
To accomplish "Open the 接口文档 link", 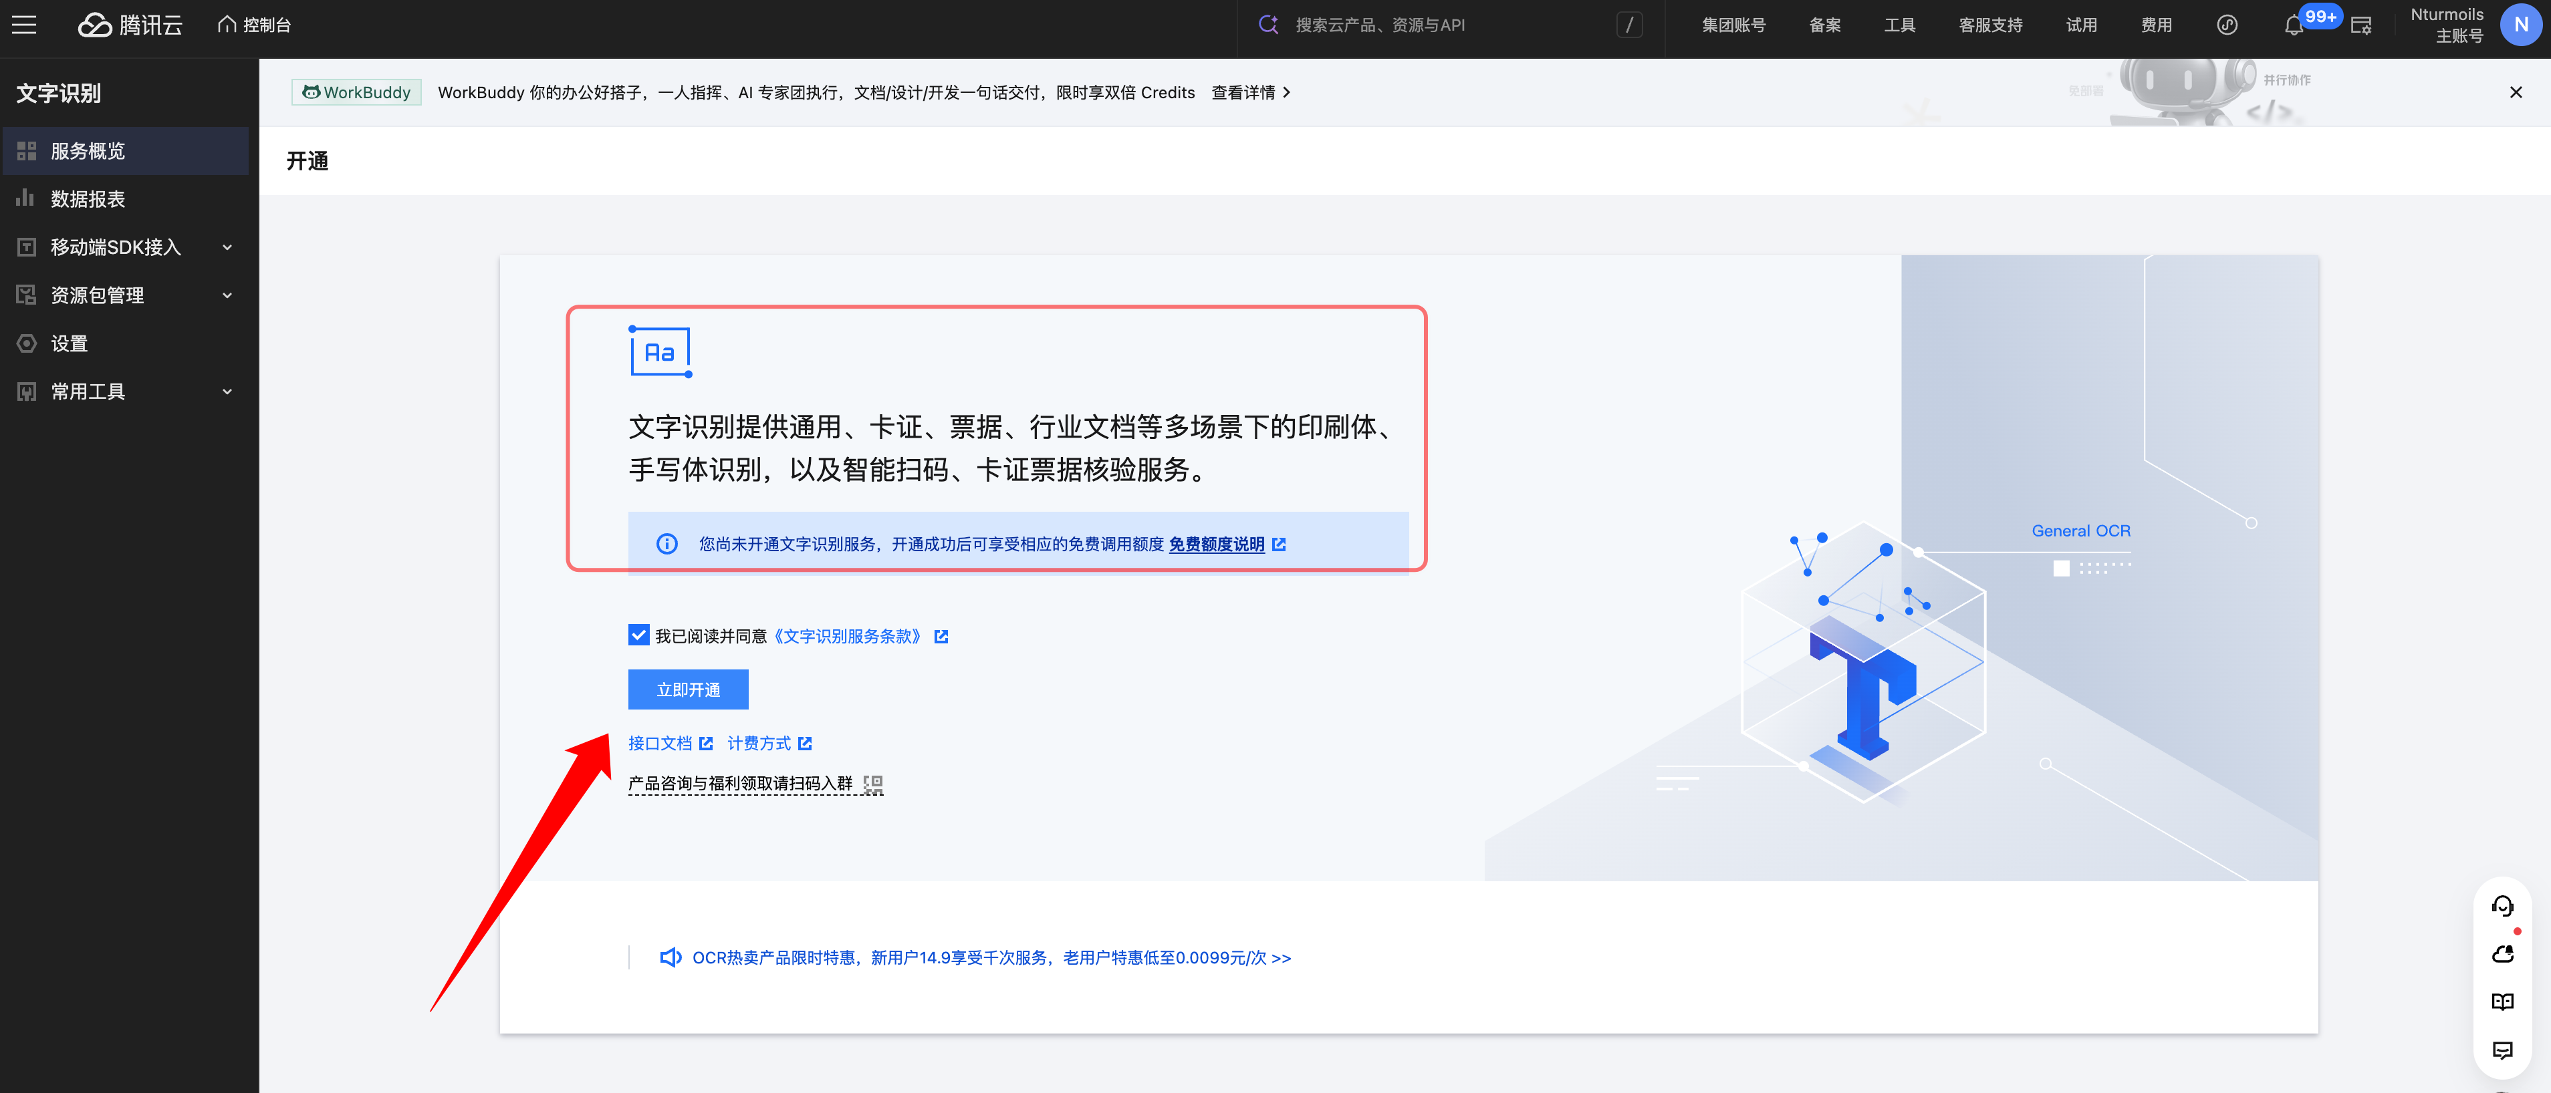I will (x=660, y=742).
